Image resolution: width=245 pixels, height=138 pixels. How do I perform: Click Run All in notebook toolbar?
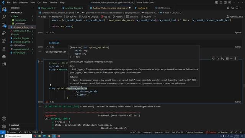(x=71, y=16)
